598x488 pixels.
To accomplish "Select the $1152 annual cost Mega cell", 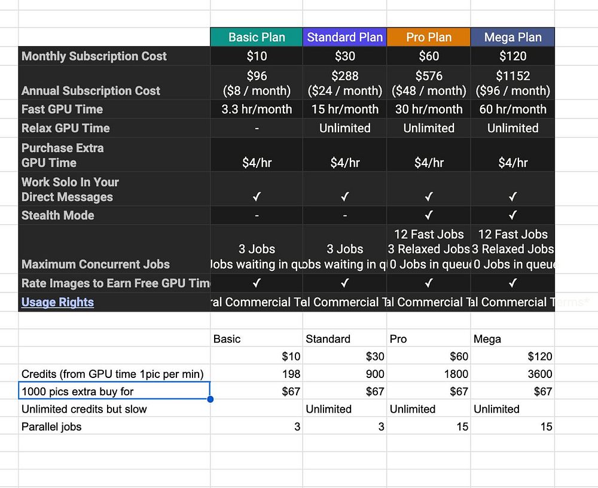I will (512, 83).
